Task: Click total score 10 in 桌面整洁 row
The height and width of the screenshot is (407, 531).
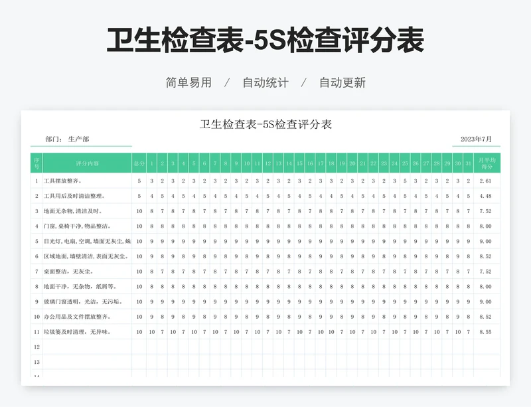Action: [139, 272]
